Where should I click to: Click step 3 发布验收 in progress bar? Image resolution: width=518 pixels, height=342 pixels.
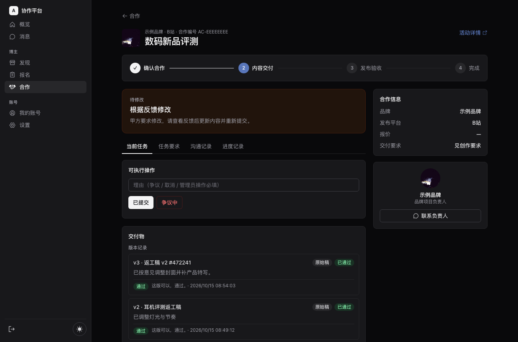click(x=364, y=68)
